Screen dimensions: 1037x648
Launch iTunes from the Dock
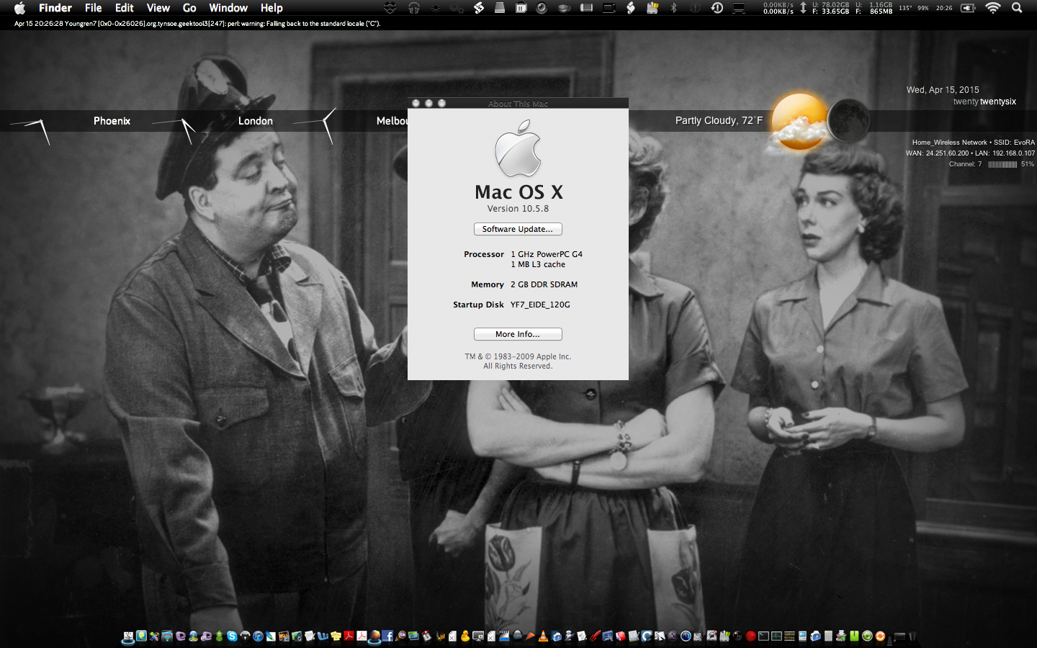coord(259,636)
